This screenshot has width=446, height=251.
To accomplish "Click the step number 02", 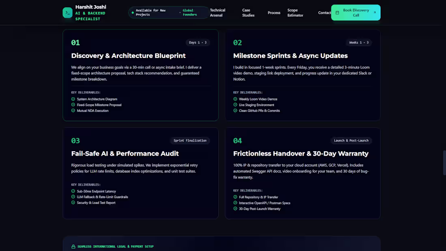I will click(238, 43).
